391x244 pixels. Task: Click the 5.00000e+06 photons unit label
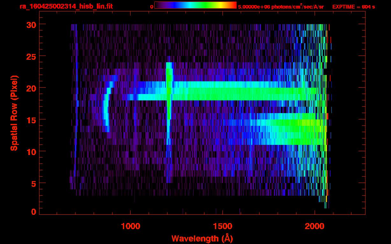point(281,7)
